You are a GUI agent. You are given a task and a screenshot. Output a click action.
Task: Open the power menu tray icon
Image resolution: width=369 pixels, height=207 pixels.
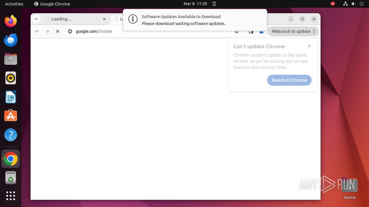362,4
